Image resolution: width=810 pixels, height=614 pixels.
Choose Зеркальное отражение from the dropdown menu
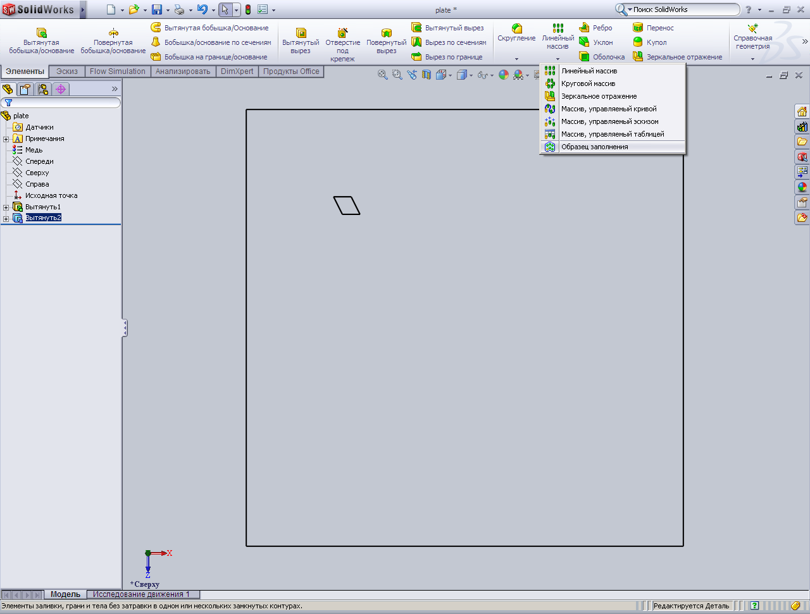613,96
